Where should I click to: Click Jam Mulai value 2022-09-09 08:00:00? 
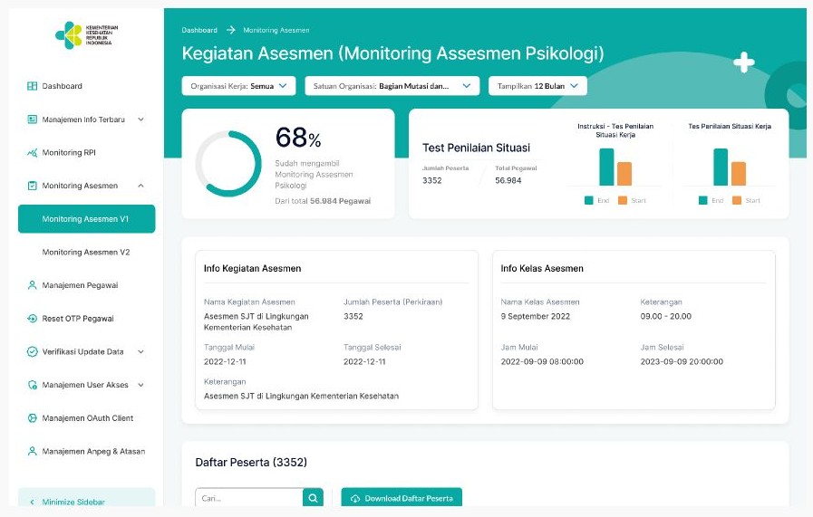pyautogui.click(x=542, y=361)
